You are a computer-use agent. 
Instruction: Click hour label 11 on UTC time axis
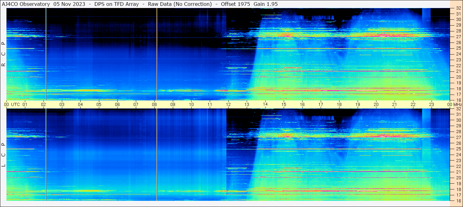coord(210,104)
